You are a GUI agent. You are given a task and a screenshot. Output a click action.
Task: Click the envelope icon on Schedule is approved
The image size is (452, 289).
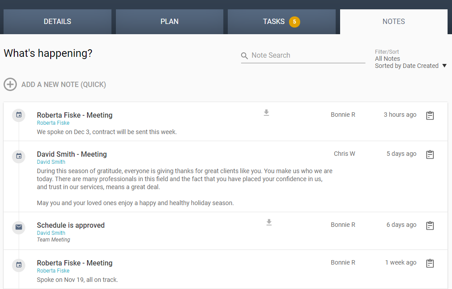(18, 227)
